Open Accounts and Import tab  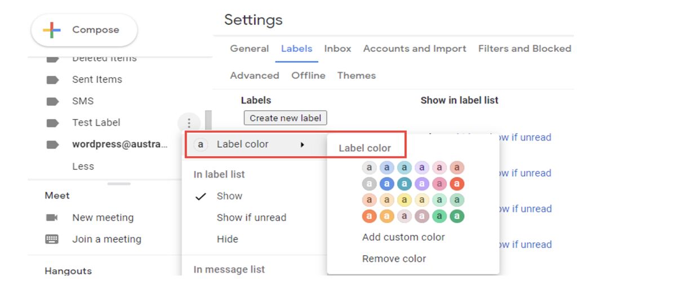point(415,49)
